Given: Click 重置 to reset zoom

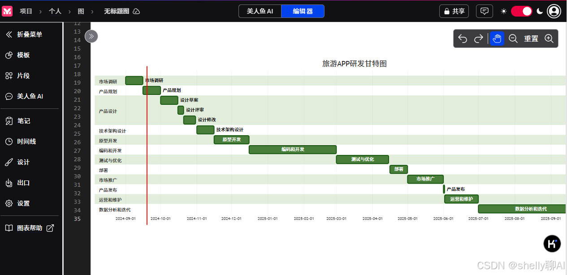Looking at the screenshot, I should coord(531,39).
